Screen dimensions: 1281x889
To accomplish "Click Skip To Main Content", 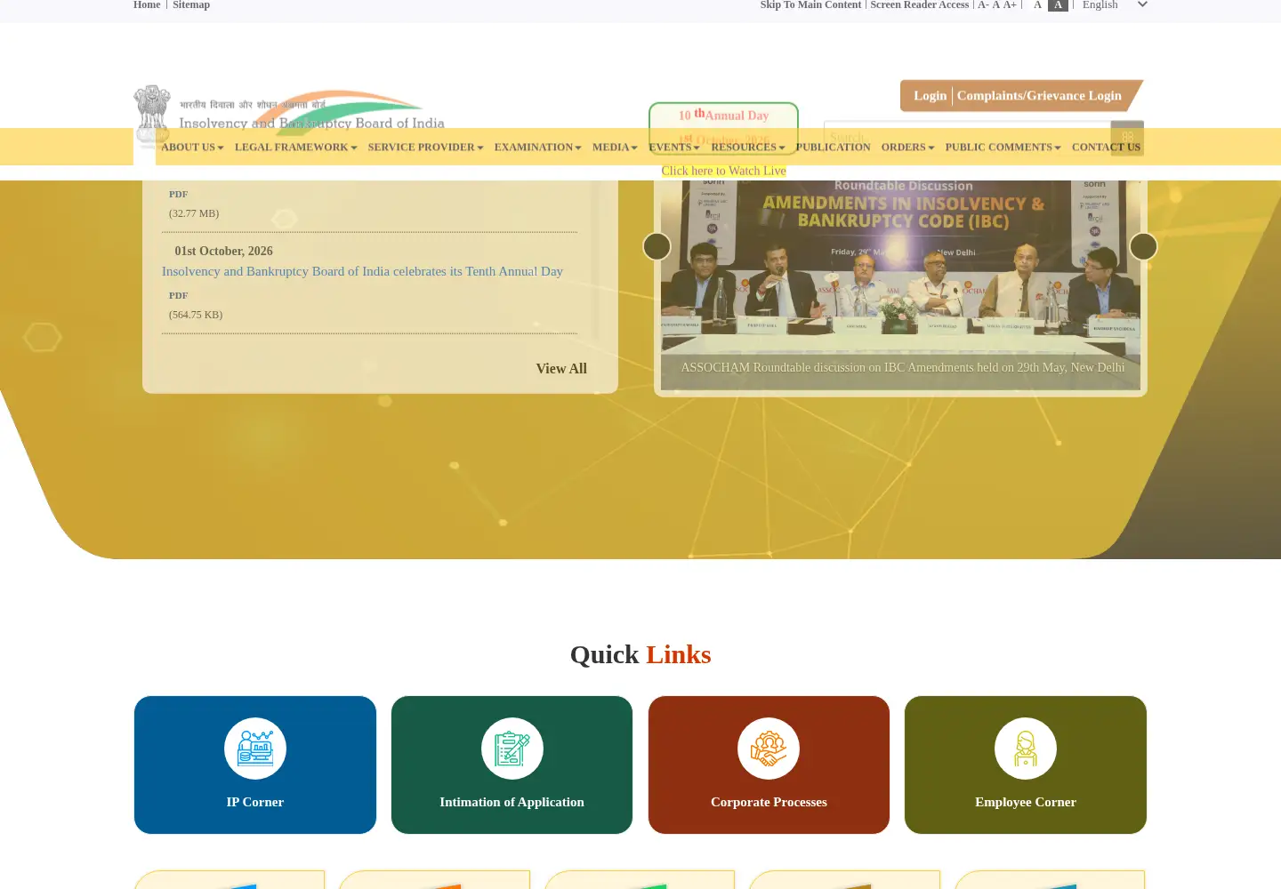I will coord(810,4).
